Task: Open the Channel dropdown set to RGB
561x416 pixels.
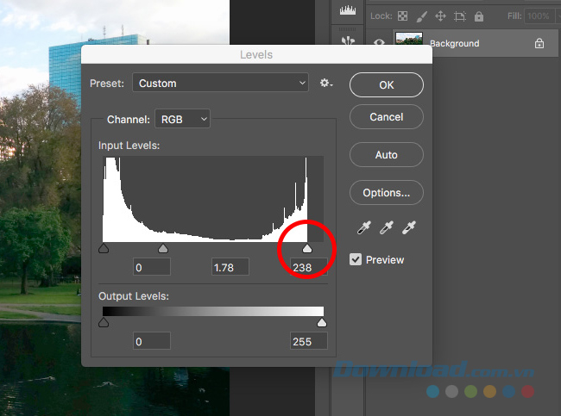Action: [x=182, y=119]
